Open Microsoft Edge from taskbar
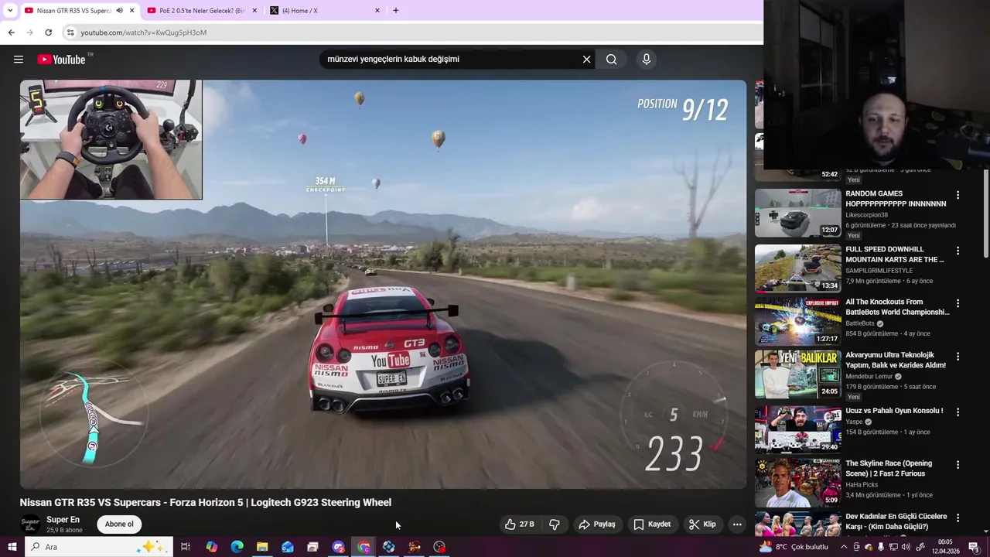 (x=237, y=547)
